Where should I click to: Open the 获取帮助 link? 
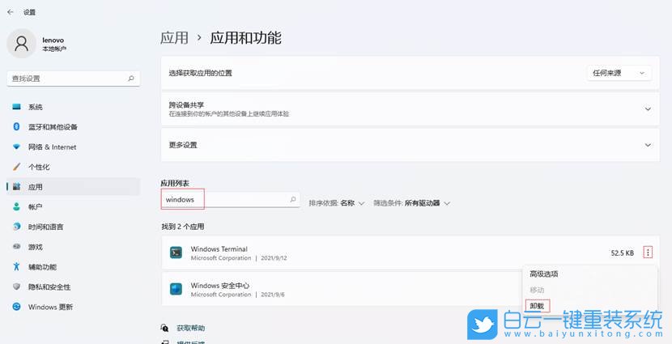point(191,328)
